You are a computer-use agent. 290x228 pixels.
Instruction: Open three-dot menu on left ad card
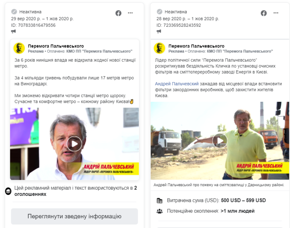[130, 13]
